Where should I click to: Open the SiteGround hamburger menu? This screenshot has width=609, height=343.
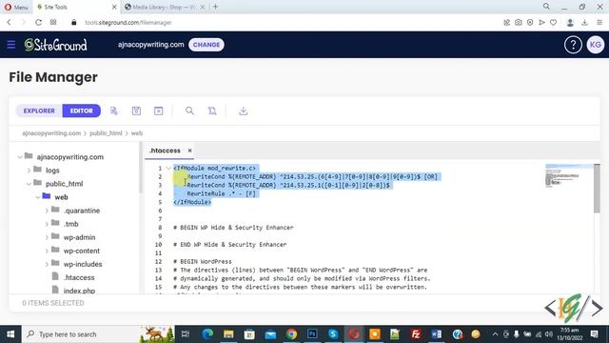point(11,45)
